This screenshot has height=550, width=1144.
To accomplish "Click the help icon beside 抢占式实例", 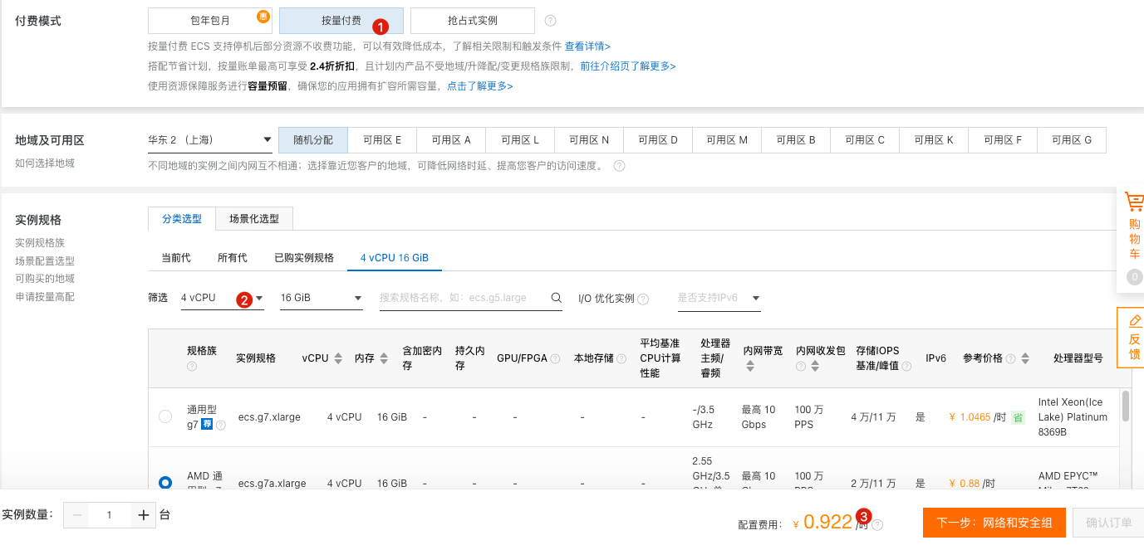I will point(550,21).
